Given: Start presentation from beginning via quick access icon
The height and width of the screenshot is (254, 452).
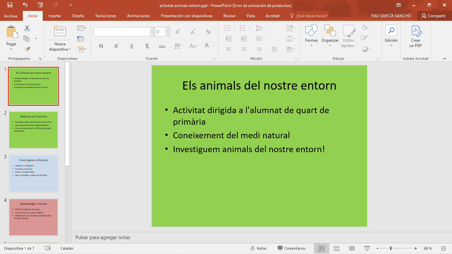Looking at the screenshot, I should tap(40, 5).
